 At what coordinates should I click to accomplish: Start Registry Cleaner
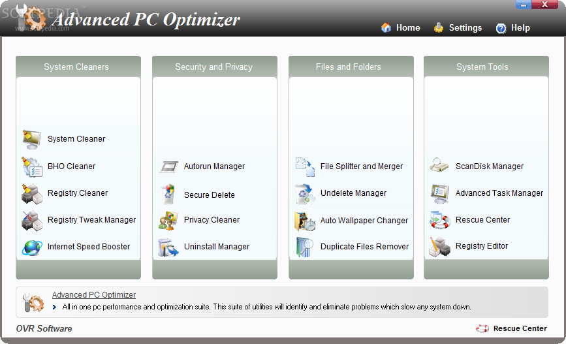point(78,193)
